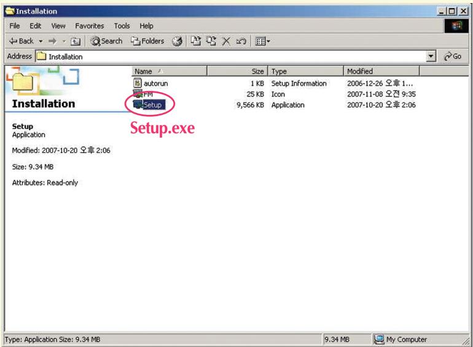
Task: Click the Go button
Action: click(x=453, y=57)
